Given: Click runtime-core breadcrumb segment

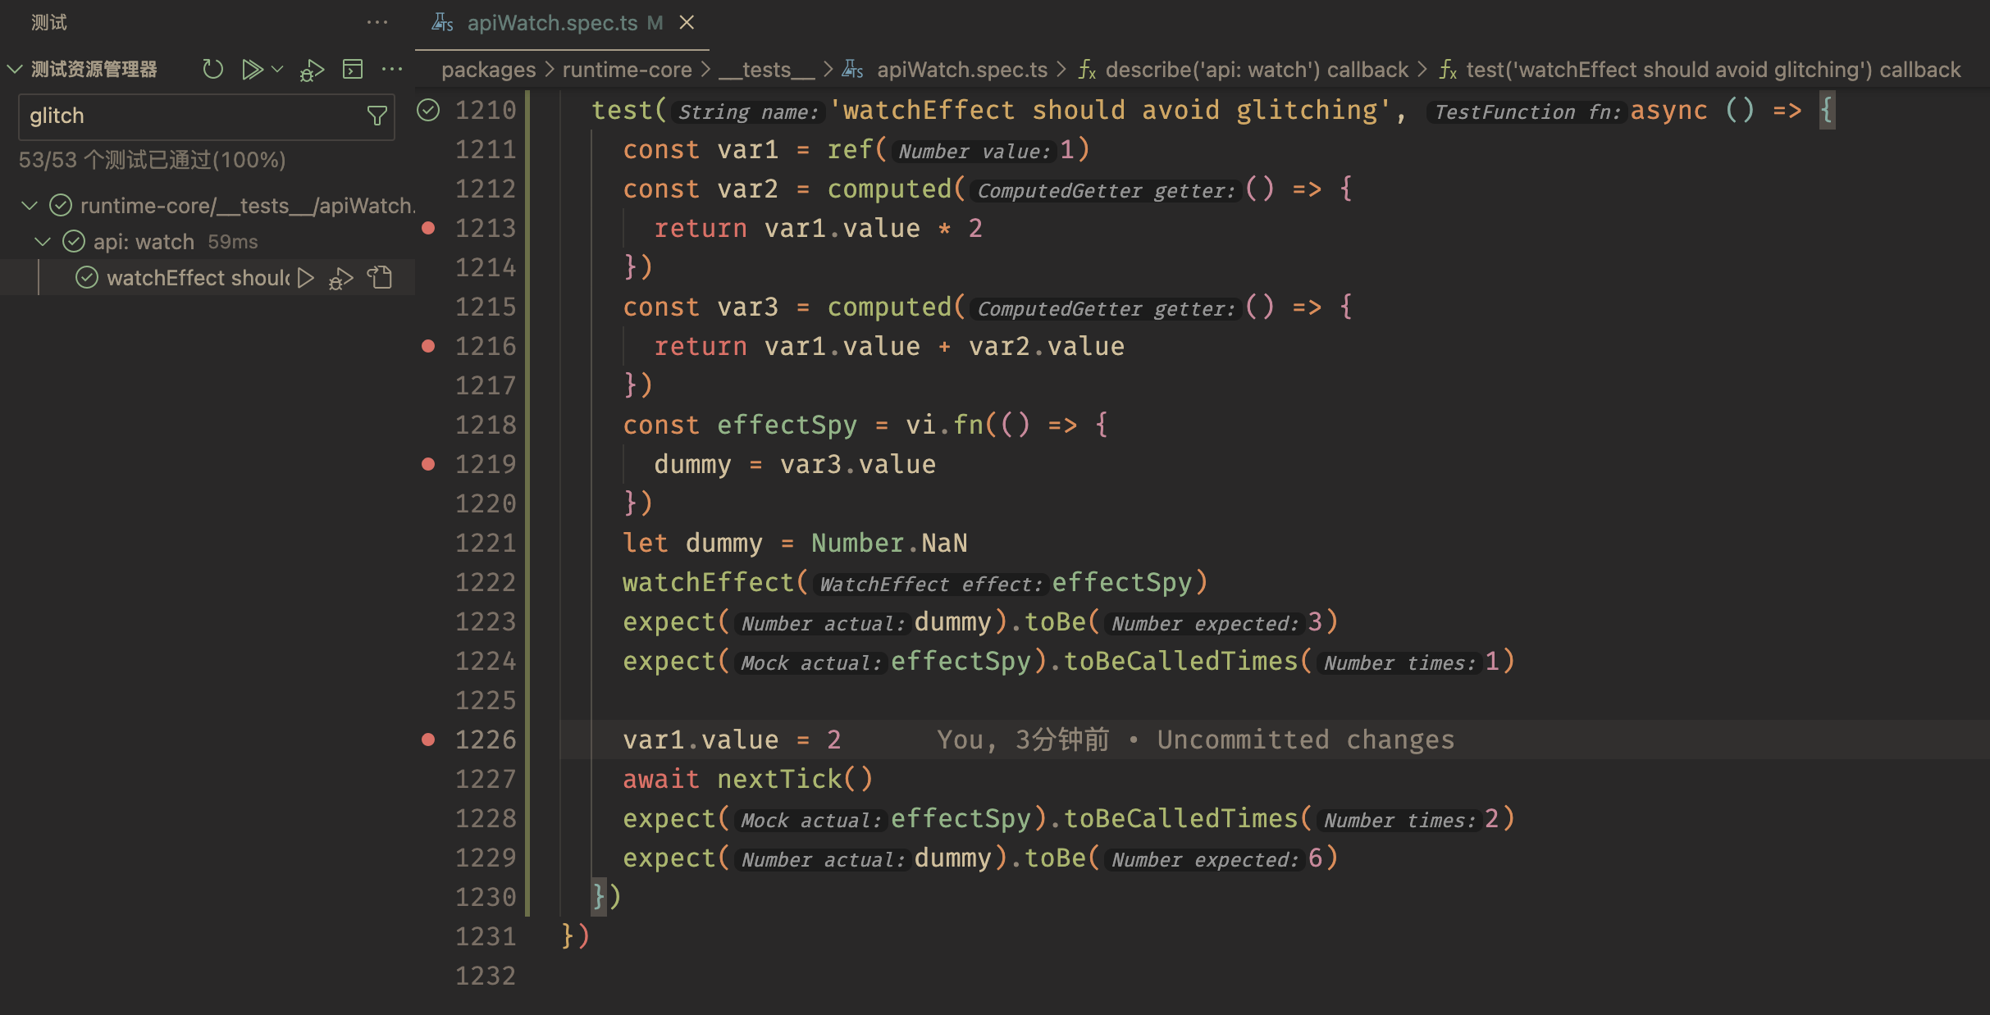Looking at the screenshot, I should (627, 70).
